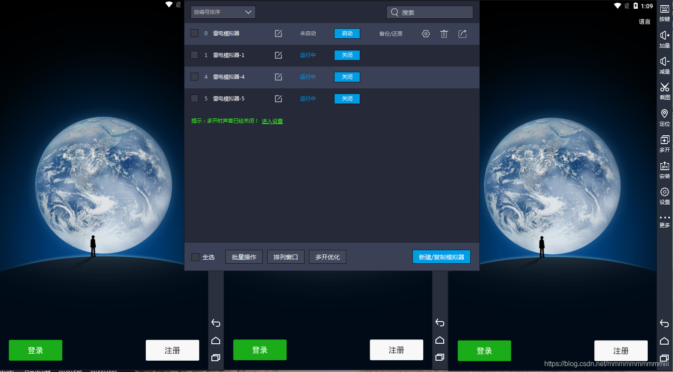Click battery icon in right emulator status bar
This screenshot has height=372, width=673.
pyautogui.click(x=636, y=6)
